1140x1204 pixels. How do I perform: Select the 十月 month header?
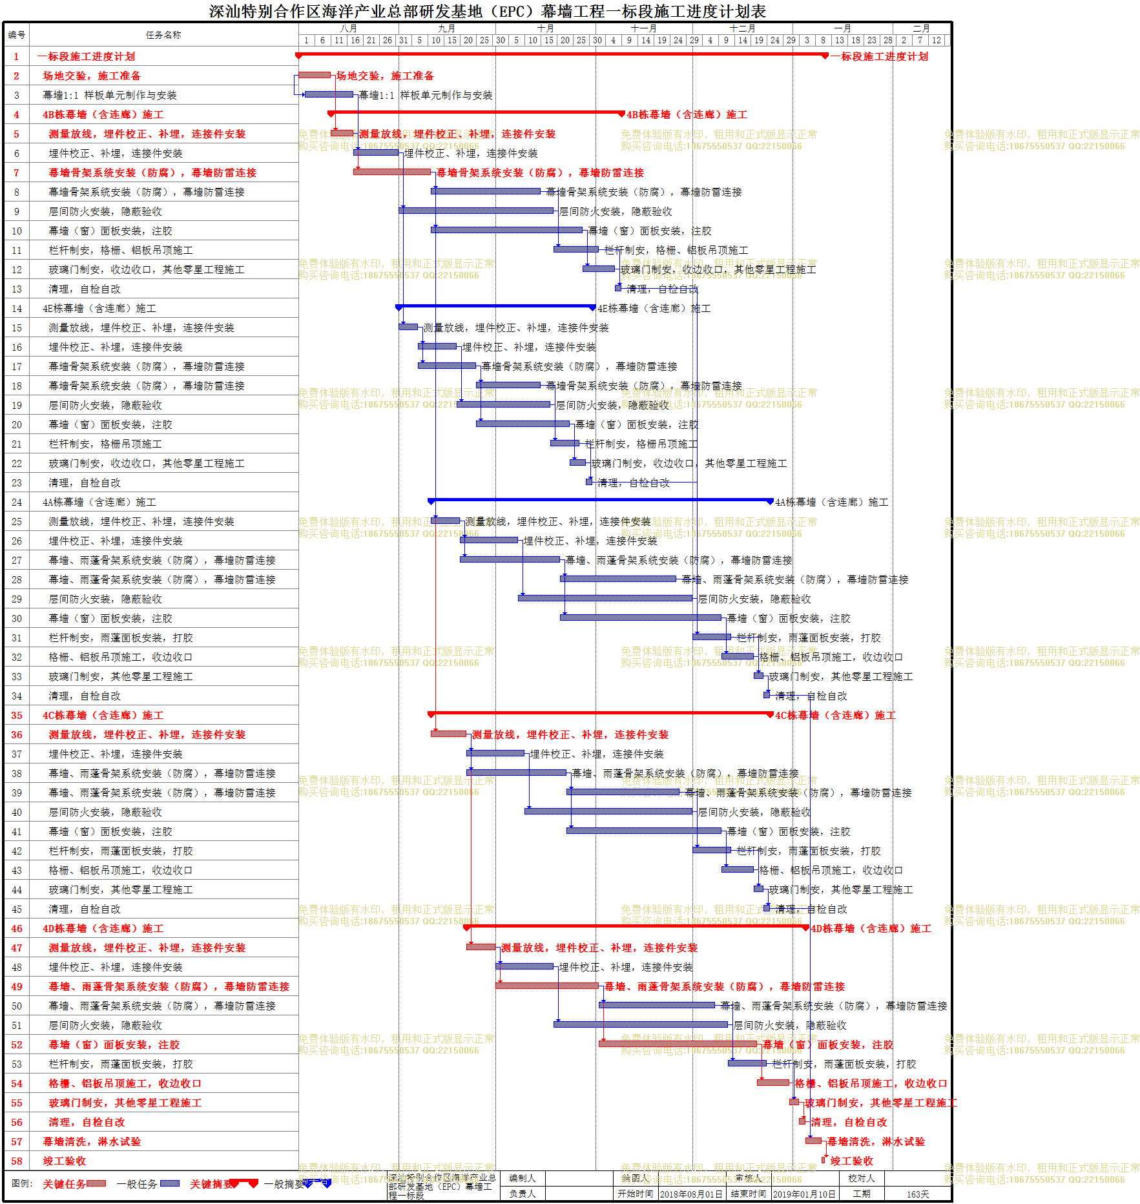(x=546, y=28)
